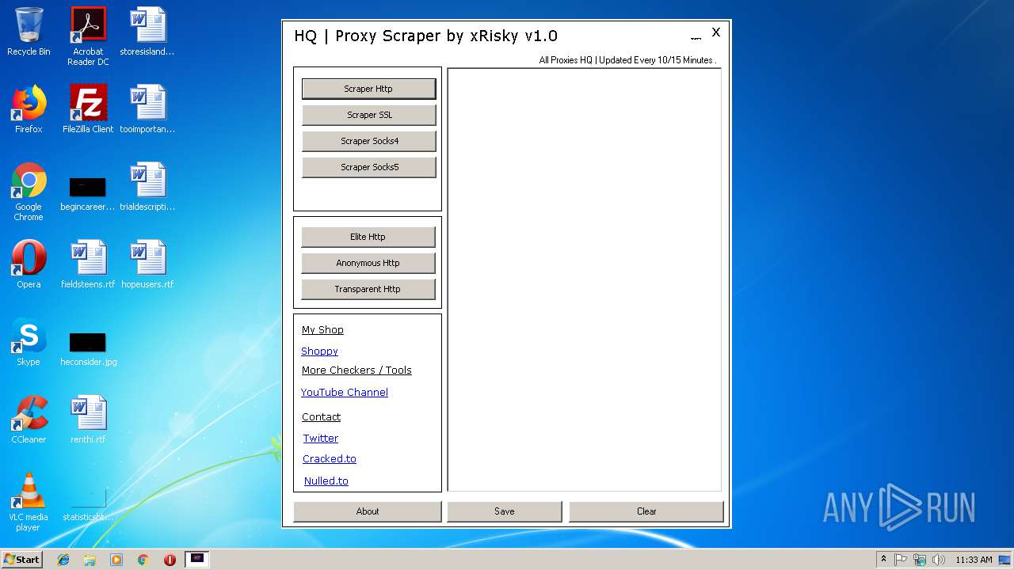Screen dimensions: 1014x570
Task: Open the begincareer file icon
Action: 88,192
